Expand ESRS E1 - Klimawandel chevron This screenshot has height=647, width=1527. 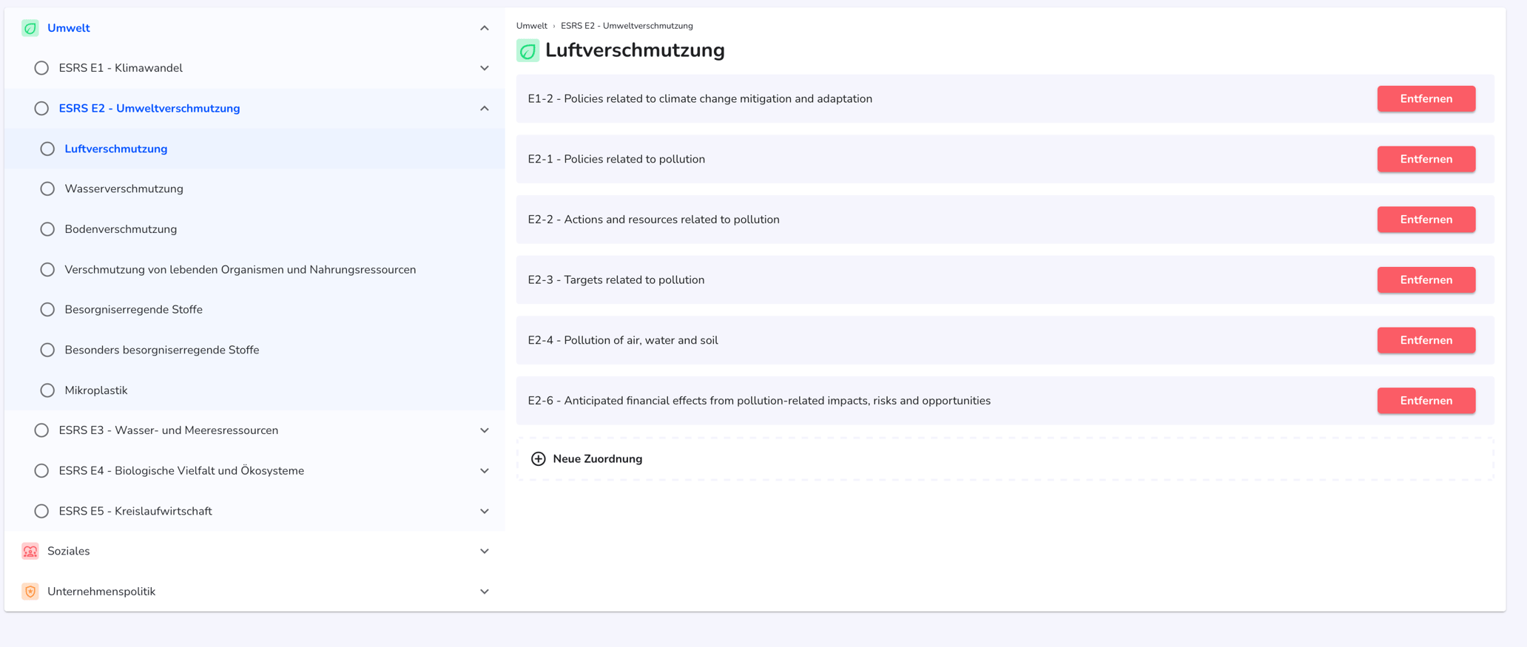(485, 68)
